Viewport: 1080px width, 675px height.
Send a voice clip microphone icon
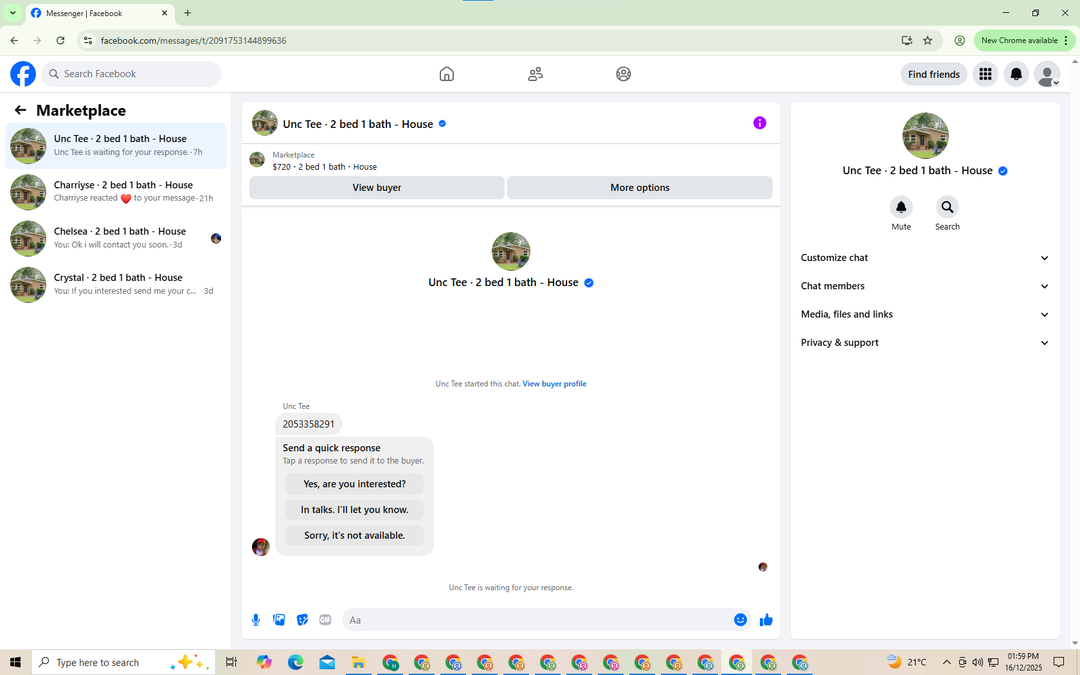pos(256,620)
